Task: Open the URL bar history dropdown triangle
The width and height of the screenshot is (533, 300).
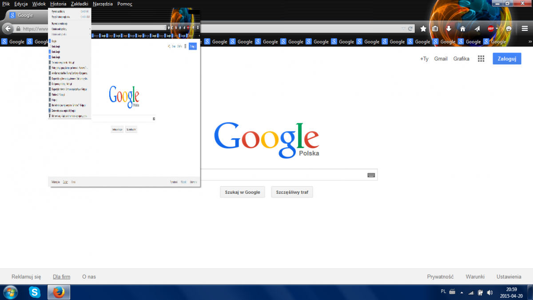Action: 403,28
